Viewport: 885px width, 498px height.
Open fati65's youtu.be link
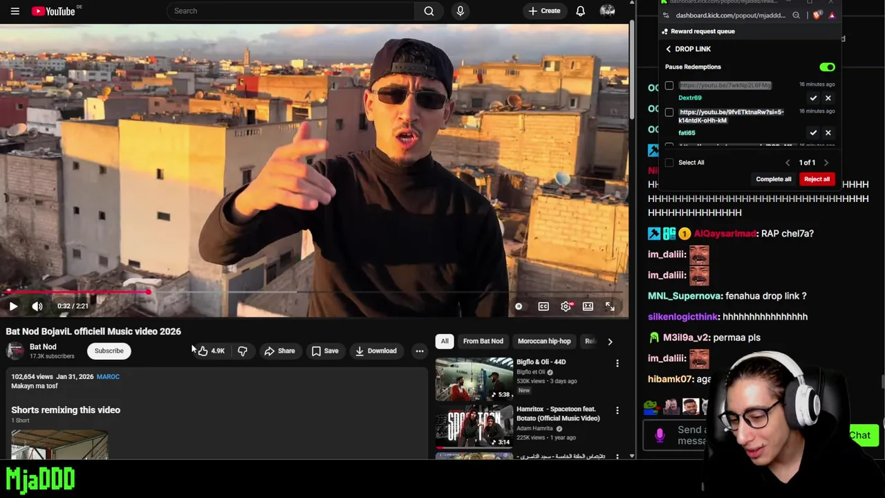pos(732,116)
